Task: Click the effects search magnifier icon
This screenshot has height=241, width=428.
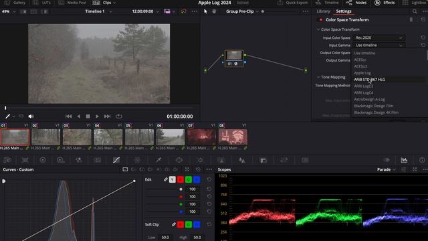Action: [415, 11]
